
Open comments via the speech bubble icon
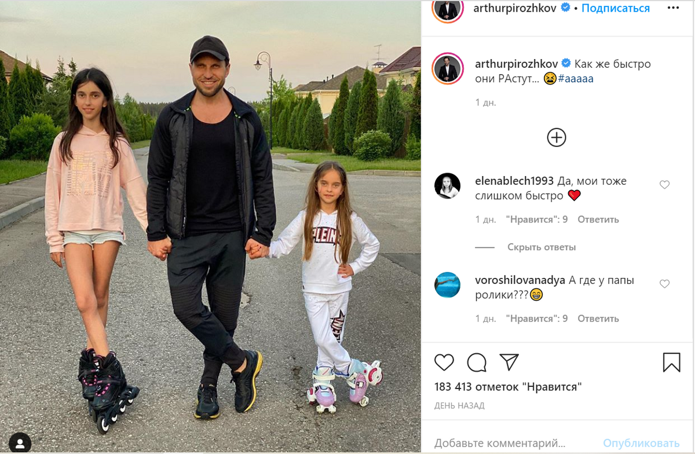[477, 363]
